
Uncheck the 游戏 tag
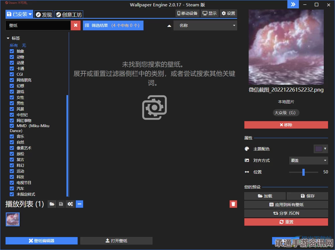coord(12,92)
